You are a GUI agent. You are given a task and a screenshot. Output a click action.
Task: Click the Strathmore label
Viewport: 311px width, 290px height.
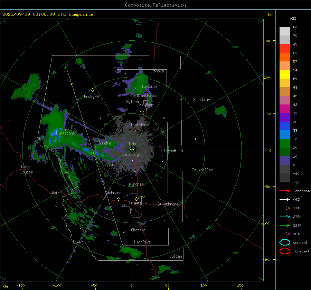coord(168,204)
